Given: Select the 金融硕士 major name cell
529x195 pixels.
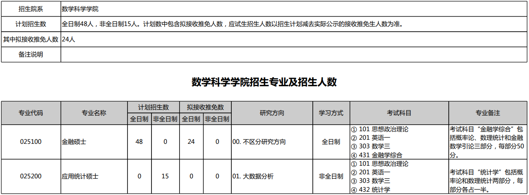Looking at the screenshot, I should (x=74, y=142).
